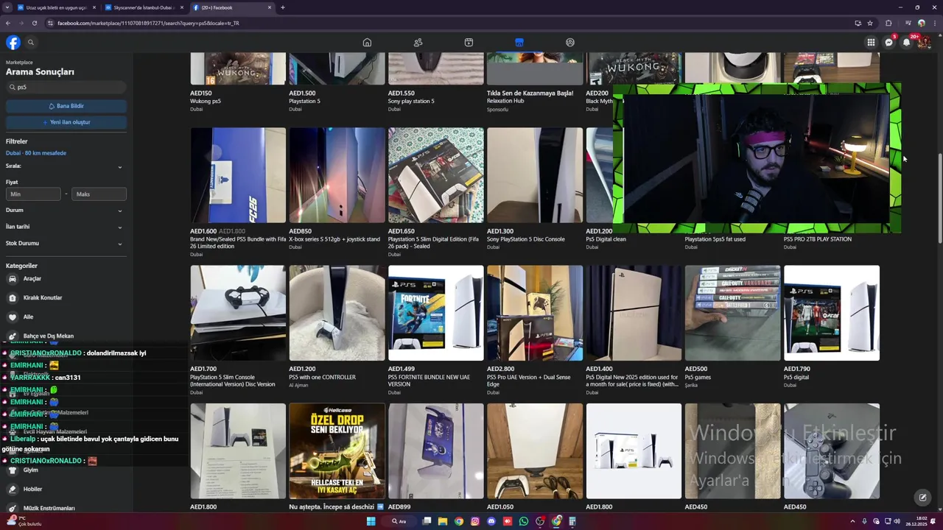Image resolution: width=943 pixels, height=530 pixels.
Task: Select the Marketplace icon in top nav
Action: pos(519,42)
